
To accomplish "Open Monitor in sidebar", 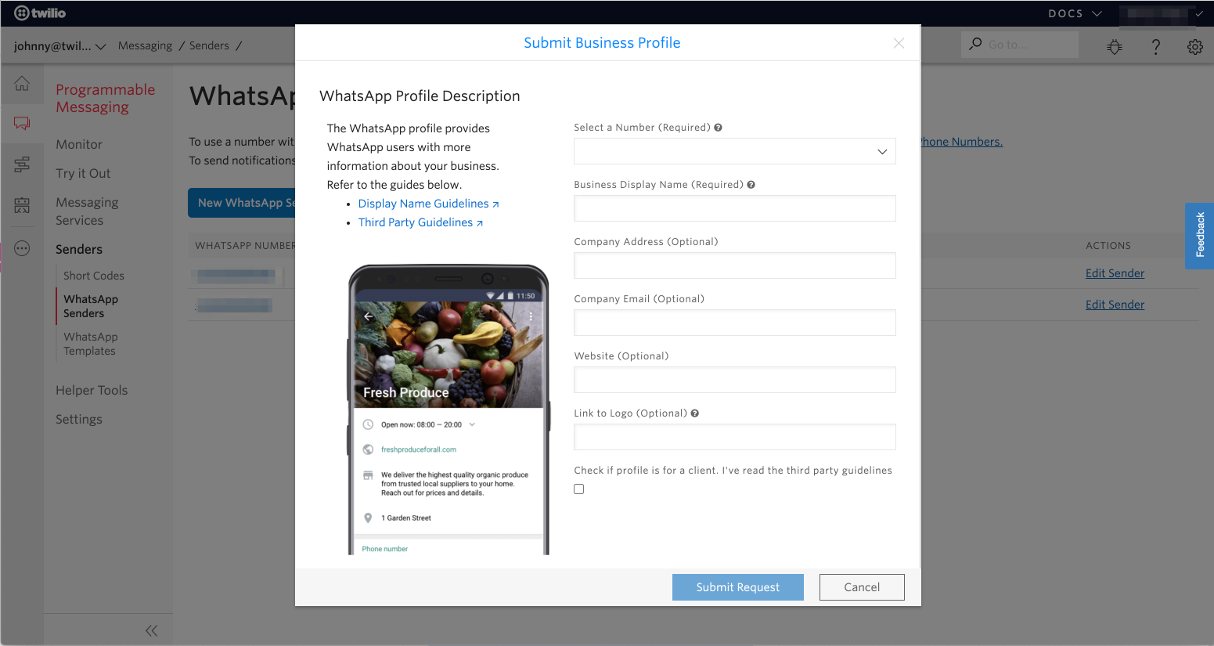I will (79, 144).
